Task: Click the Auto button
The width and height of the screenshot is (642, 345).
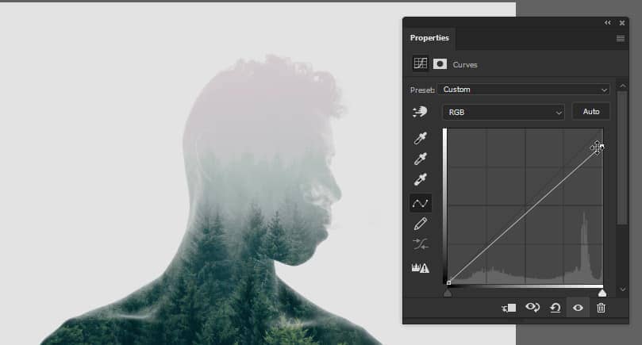Action: click(591, 112)
